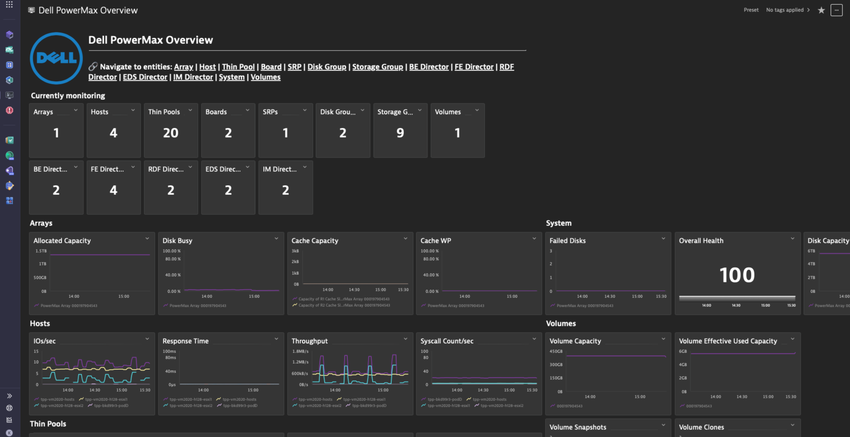The width and height of the screenshot is (850, 437).
Task: Open the System entity link
Action: (232, 77)
